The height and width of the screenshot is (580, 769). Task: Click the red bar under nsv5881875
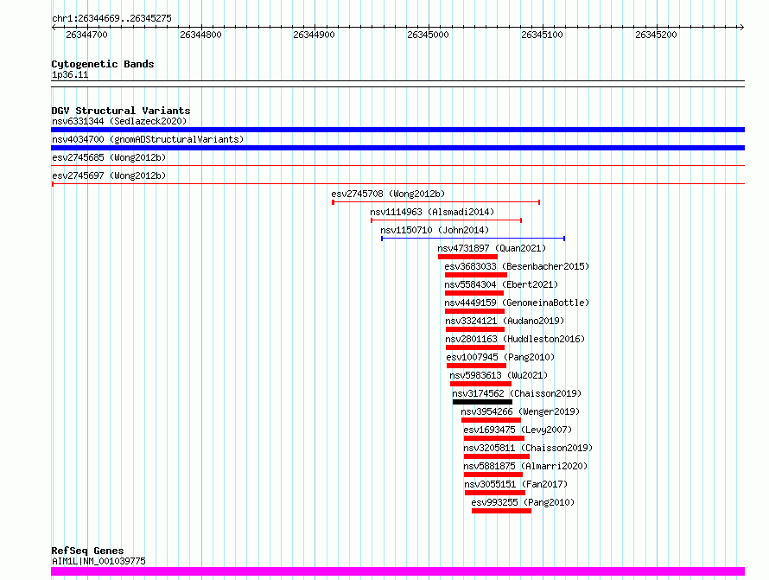[x=493, y=475]
